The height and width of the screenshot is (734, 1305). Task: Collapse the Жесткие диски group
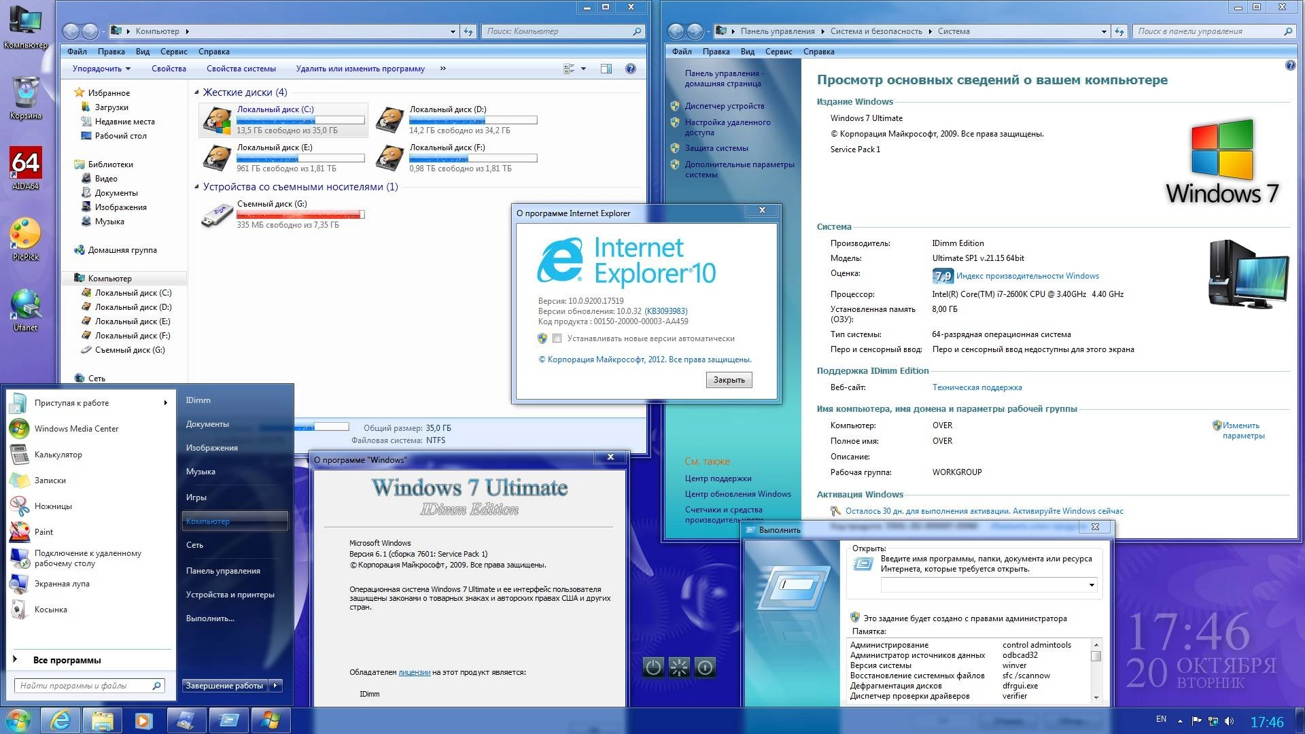[x=197, y=92]
